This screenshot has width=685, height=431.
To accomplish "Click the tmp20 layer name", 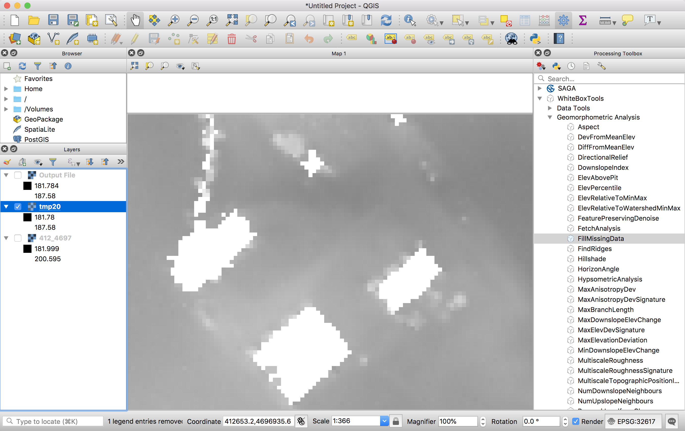I will coord(50,207).
